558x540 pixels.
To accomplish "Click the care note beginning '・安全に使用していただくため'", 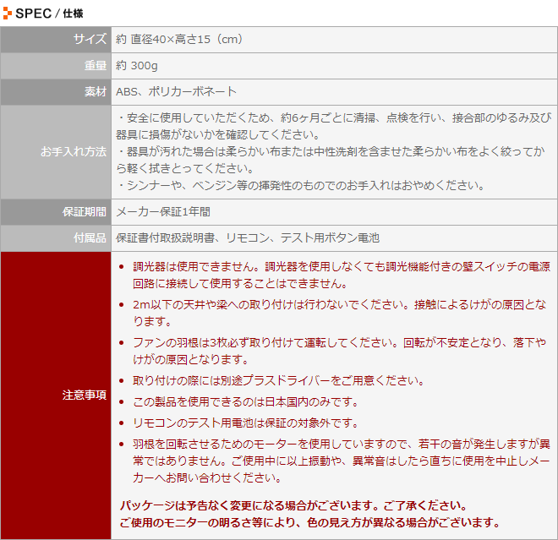I will pos(334,126).
